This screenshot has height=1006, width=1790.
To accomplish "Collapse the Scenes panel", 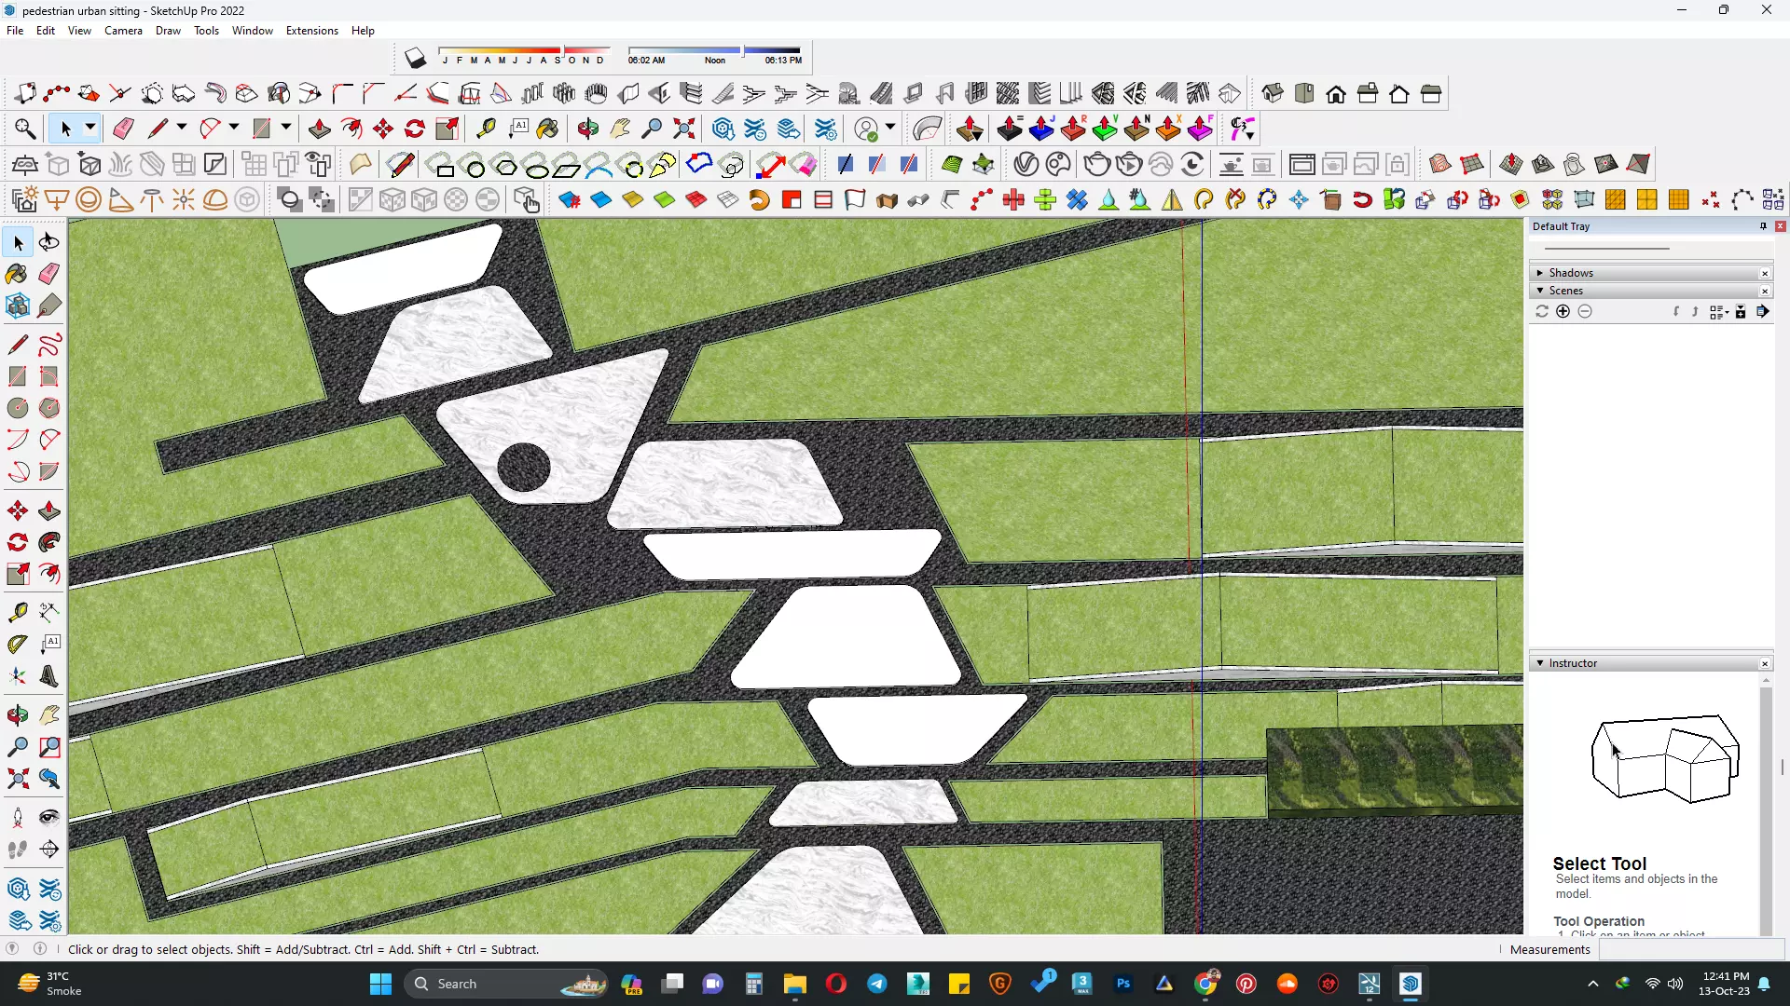I will pyautogui.click(x=1540, y=291).
